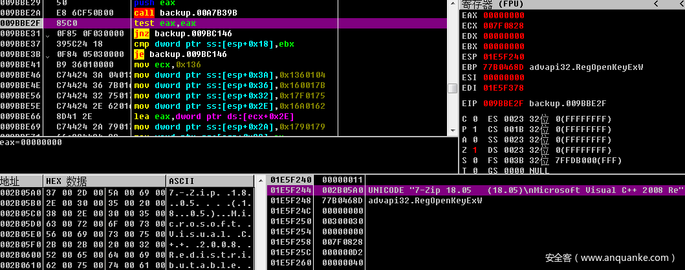Click the EIP register value 009BBE2F
This screenshot has height=270, width=685.
[x=504, y=104]
